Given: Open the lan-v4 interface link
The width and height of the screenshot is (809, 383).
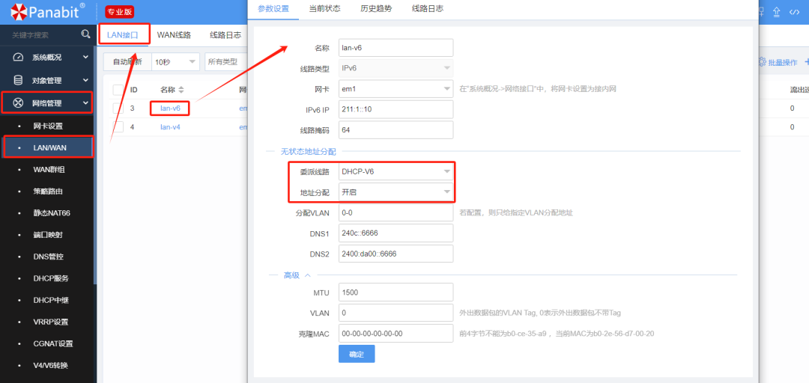Looking at the screenshot, I should click(x=170, y=127).
